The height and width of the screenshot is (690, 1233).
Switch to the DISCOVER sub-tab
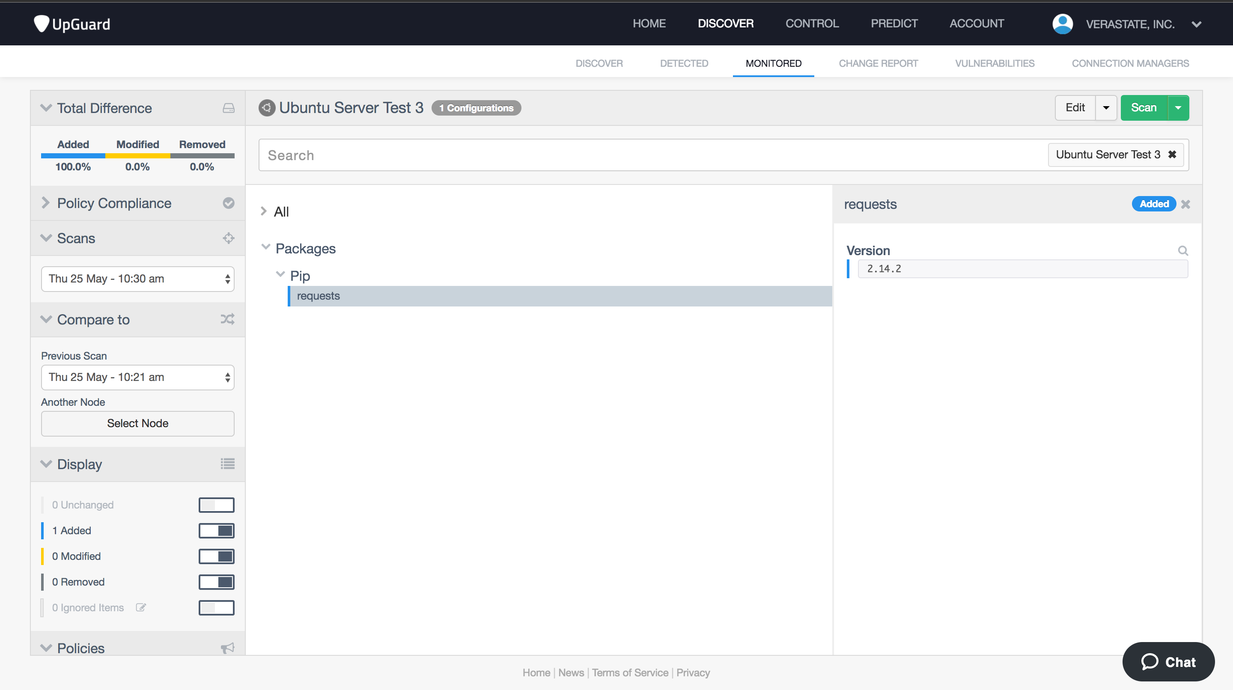(x=599, y=63)
